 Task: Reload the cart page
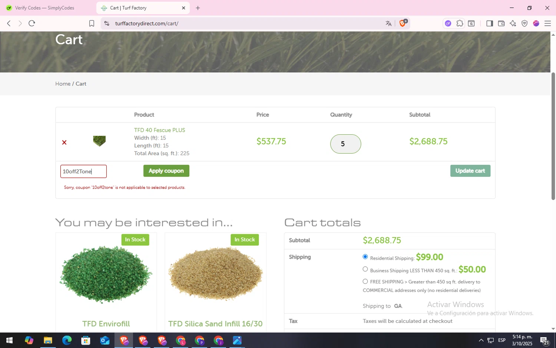32,23
